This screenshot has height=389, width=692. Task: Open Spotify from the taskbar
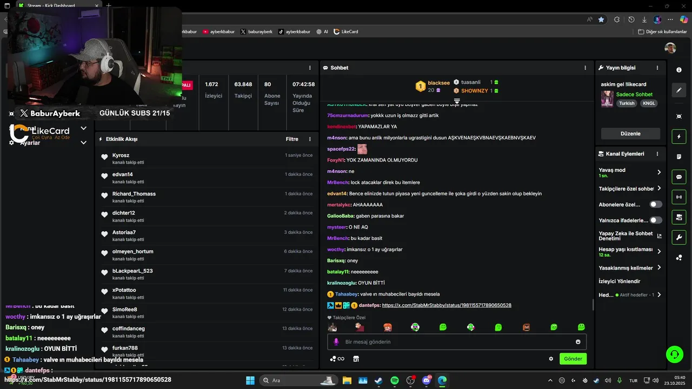pyautogui.click(x=394, y=380)
